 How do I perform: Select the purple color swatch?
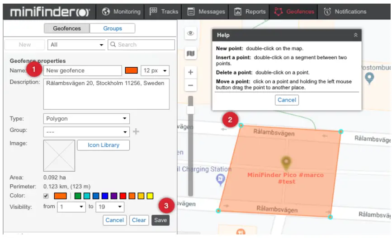[x=114, y=196]
